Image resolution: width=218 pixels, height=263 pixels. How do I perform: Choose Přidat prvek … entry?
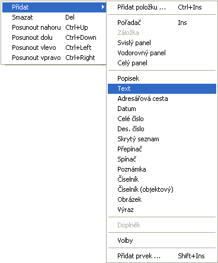(162, 256)
